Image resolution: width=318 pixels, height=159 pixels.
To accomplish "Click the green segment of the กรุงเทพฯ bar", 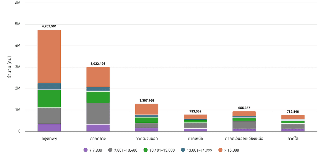I will [49, 99].
